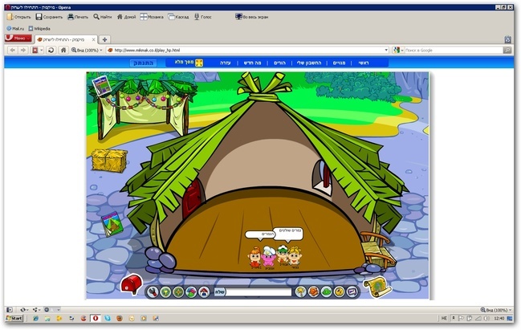521x330 pixels.
Task: Click the green compass star icon
Action: point(178,292)
